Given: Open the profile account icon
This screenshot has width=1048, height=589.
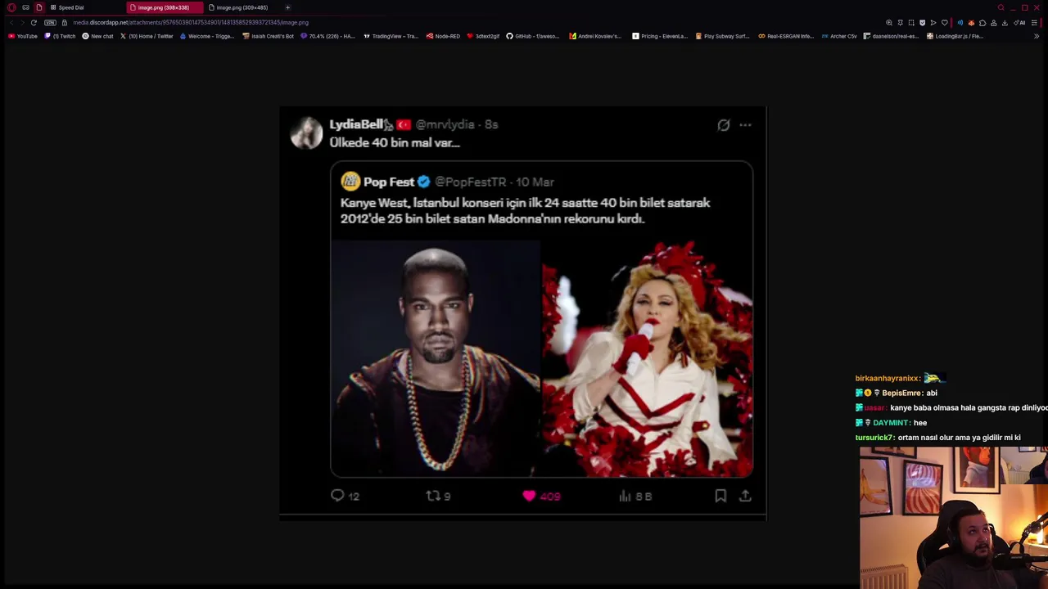Looking at the screenshot, I should [x=994, y=23].
